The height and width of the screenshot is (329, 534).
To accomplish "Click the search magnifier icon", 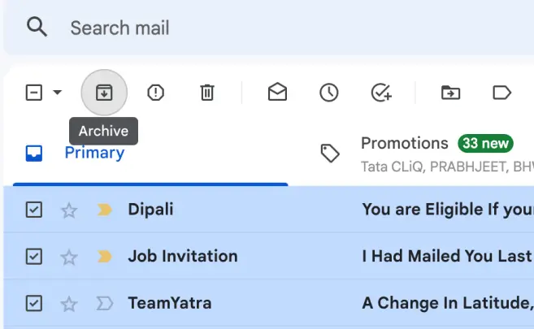I will pyautogui.click(x=37, y=28).
